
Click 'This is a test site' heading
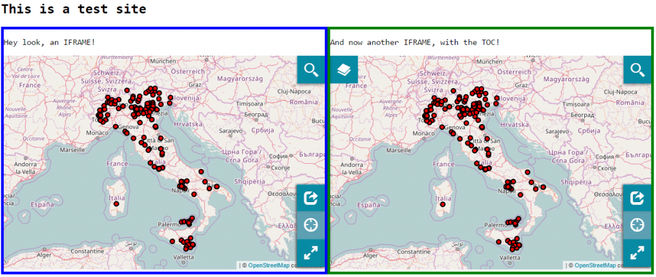click(x=74, y=10)
